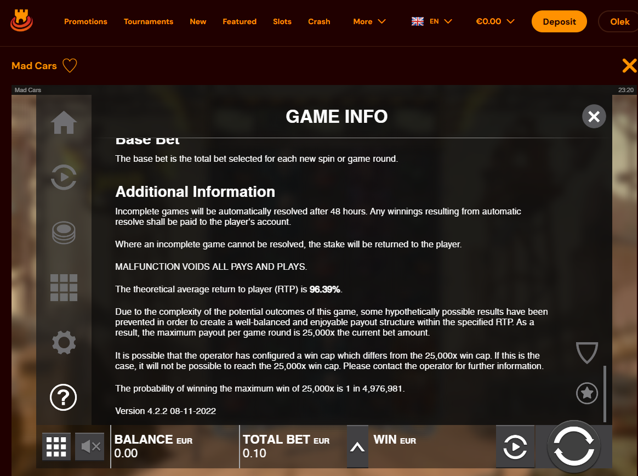Click the orange Deposit button
This screenshot has width=638, height=476.
559,21
